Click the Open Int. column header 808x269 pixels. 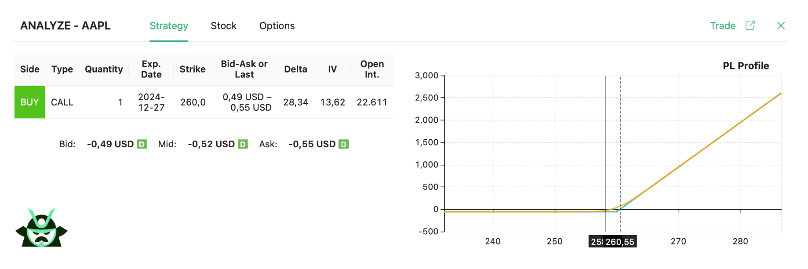(372, 69)
